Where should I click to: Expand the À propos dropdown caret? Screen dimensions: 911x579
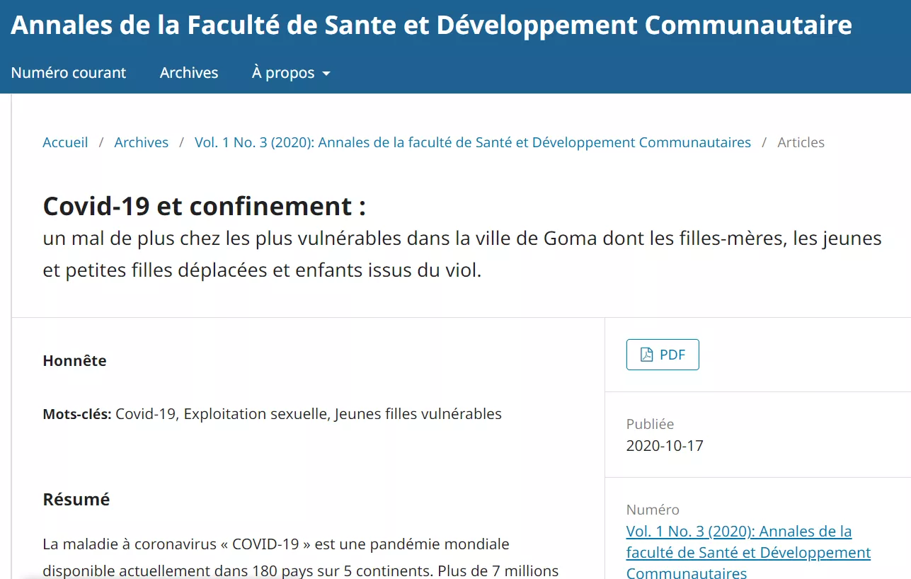tap(326, 74)
